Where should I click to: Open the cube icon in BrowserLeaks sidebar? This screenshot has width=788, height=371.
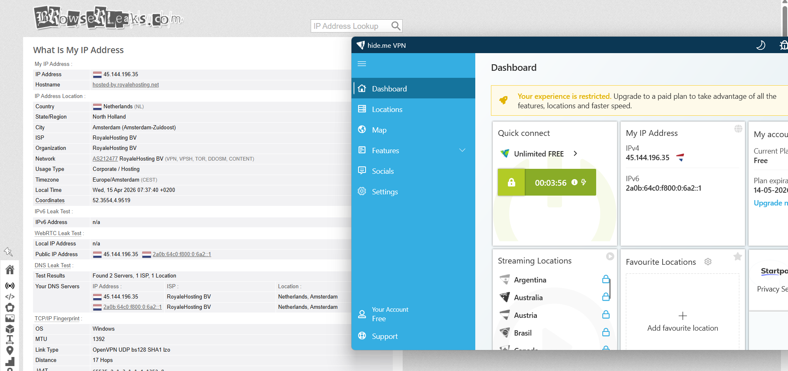pos(10,329)
